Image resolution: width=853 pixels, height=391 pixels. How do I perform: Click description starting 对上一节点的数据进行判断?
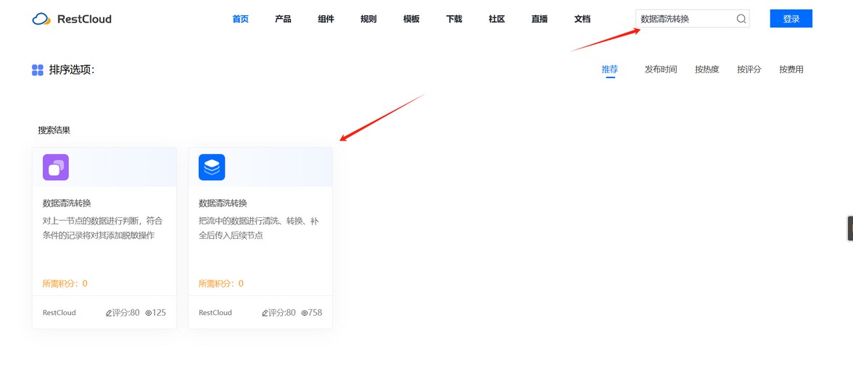tap(102, 228)
